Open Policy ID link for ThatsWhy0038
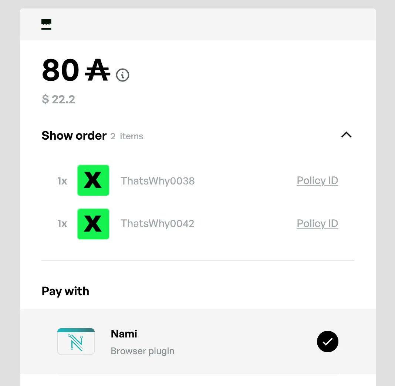The height and width of the screenshot is (386, 395). coord(317,181)
